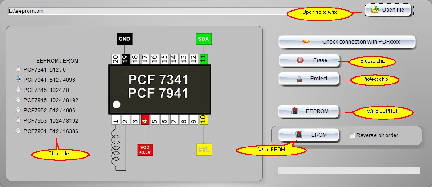Click the D:\eeprom.bin file path field
The width and height of the screenshot is (432, 187).
pos(174,11)
